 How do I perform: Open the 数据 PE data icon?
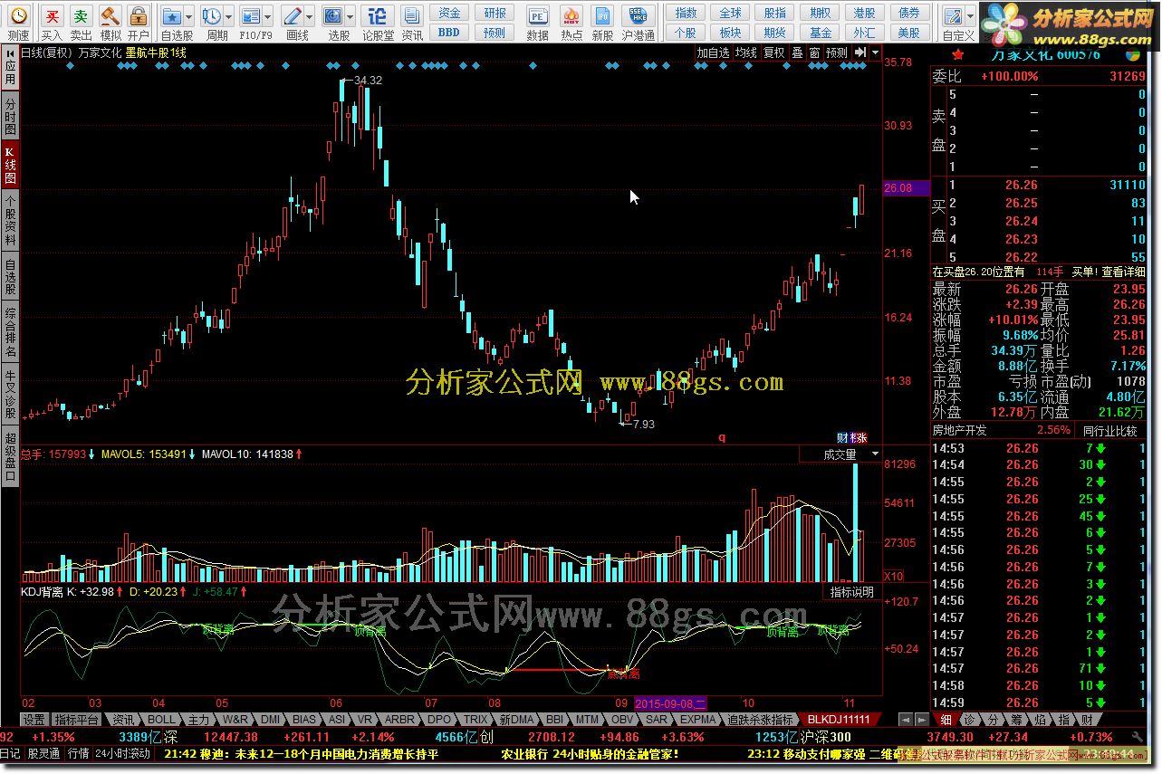click(x=538, y=16)
